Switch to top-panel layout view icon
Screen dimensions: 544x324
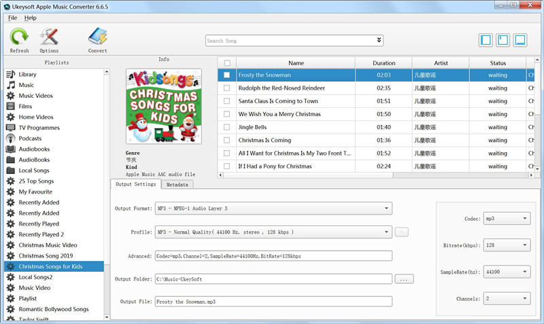pos(503,40)
